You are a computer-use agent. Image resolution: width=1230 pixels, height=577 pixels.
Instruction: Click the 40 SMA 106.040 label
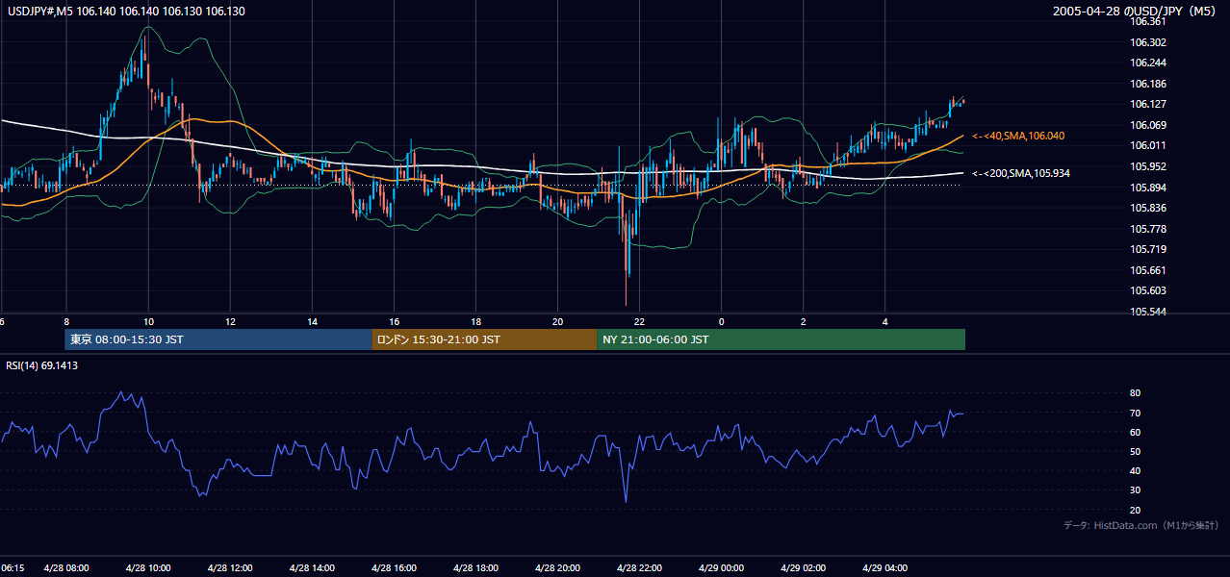coord(1018,137)
